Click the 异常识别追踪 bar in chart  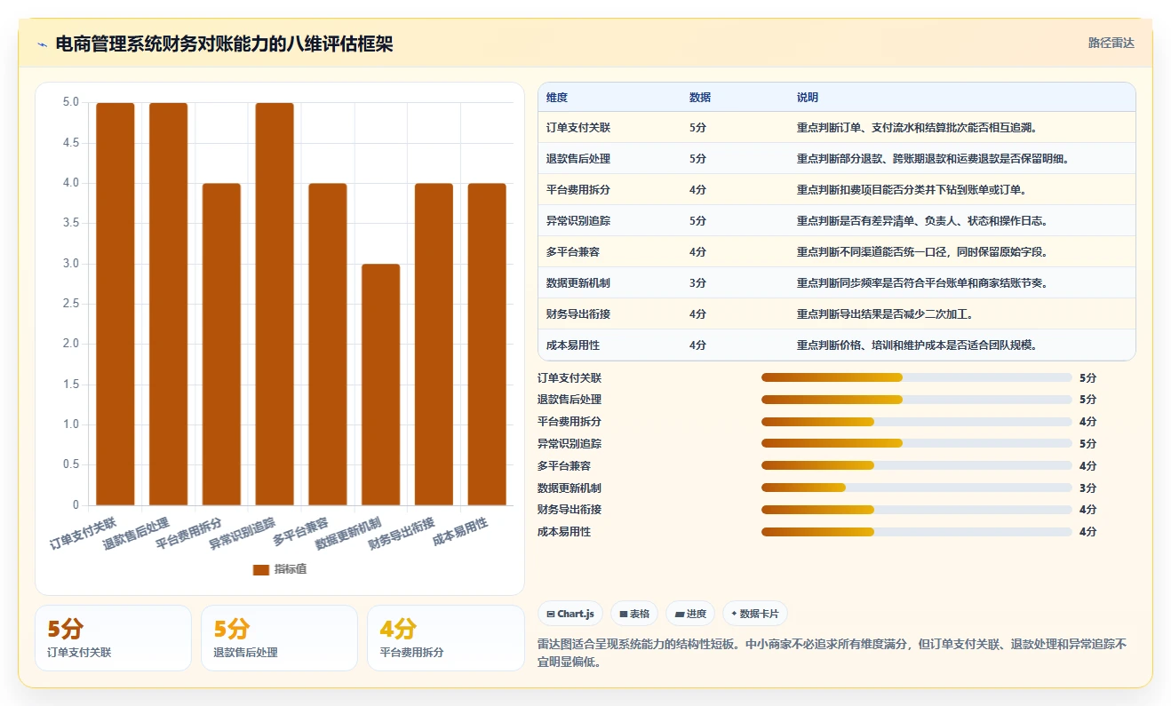[275, 304]
